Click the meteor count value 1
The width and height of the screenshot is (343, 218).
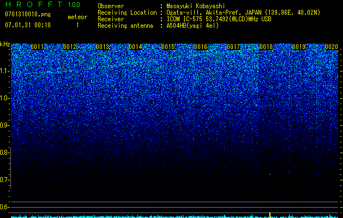(x=77, y=25)
